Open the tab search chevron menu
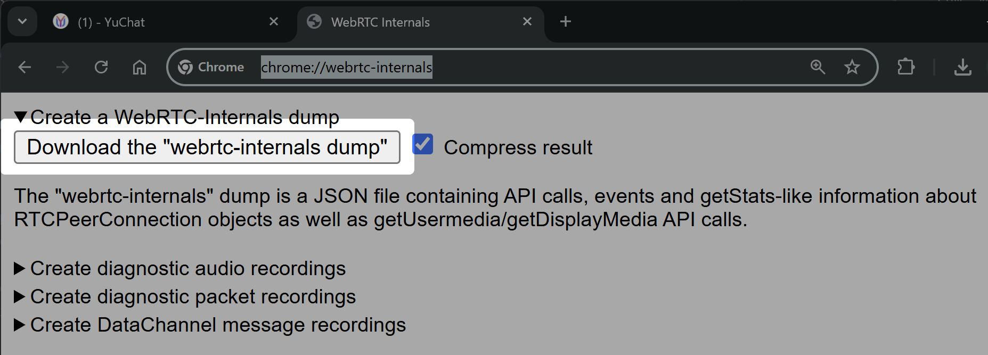Image resolution: width=988 pixels, height=355 pixels. [x=22, y=21]
